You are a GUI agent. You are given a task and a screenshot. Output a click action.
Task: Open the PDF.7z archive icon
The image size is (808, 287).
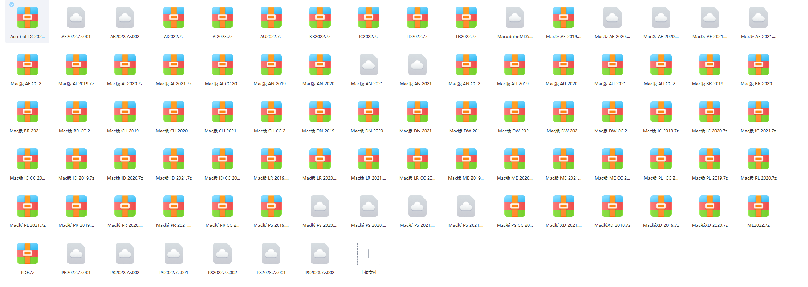(x=28, y=253)
